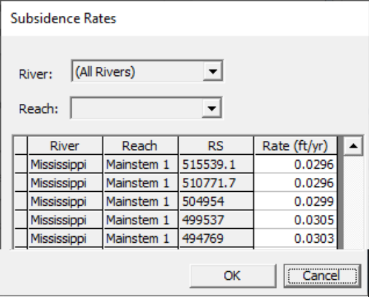Select the Rate cell for RS 510771.7
369x297 pixels.
coord(295,183)
